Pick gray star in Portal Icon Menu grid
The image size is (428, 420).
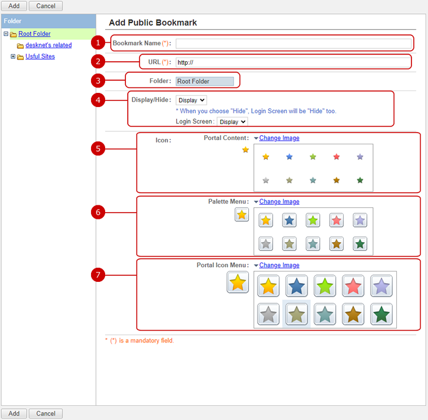click(x=268, y=314)
